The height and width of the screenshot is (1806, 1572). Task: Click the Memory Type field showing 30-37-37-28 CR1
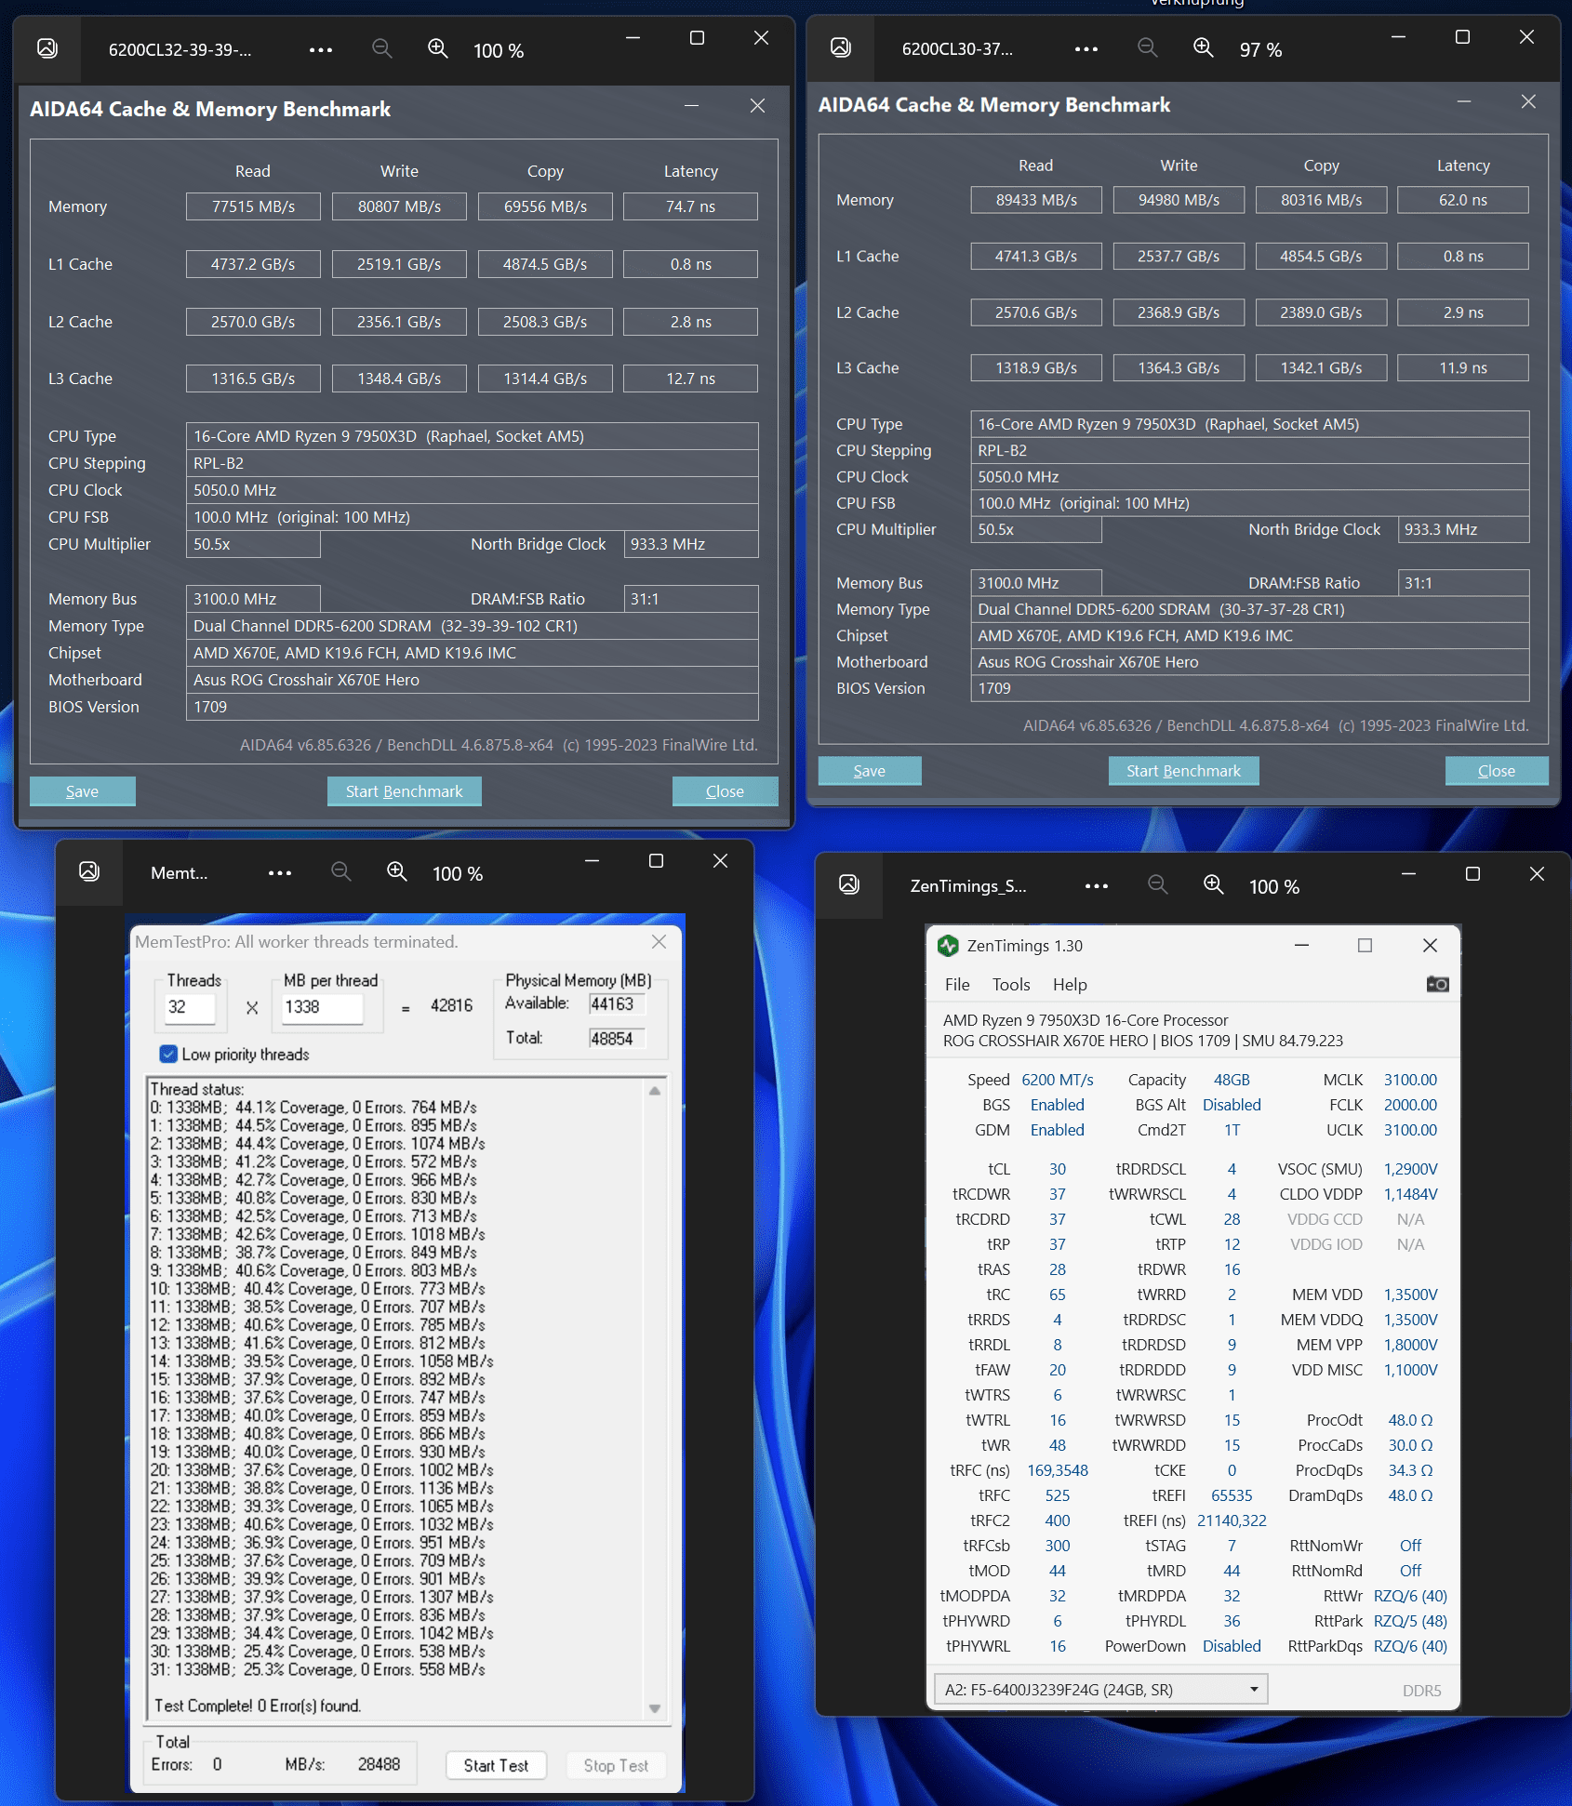[x=1249, y=609]
